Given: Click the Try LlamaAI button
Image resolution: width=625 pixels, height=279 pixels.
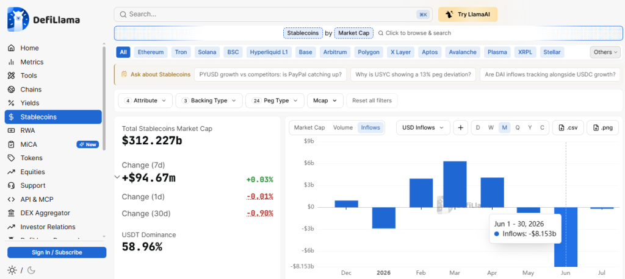Looking at the screenshot, I should [x=468, y=15].
